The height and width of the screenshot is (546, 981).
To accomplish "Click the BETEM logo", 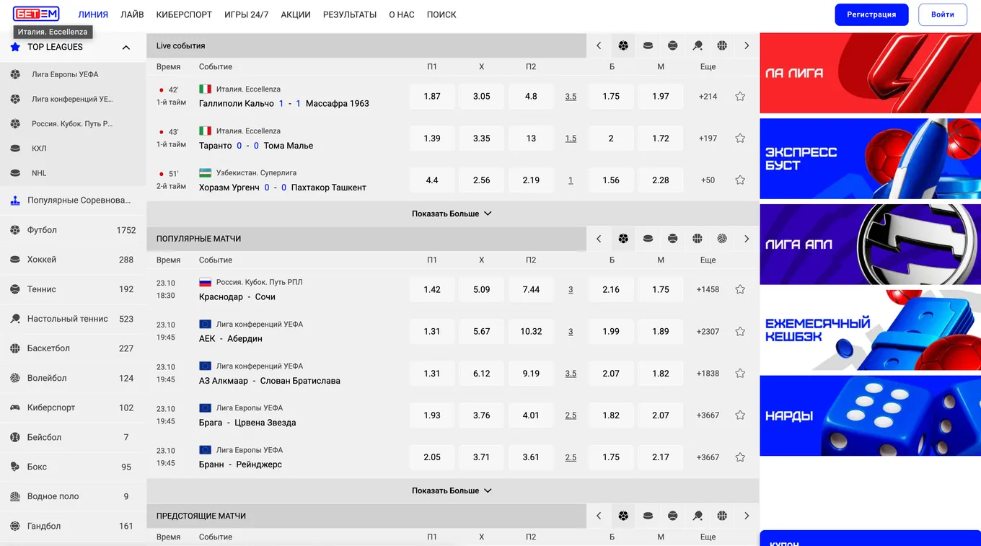I will click(x=36, y=14).
